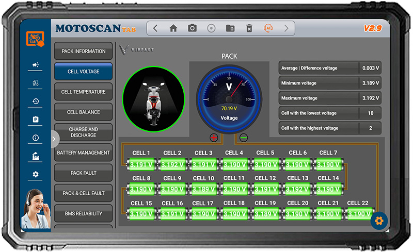Open the AI assistant headset icon
This screenshot has height=252, width=413.
(x=268, y=28)
